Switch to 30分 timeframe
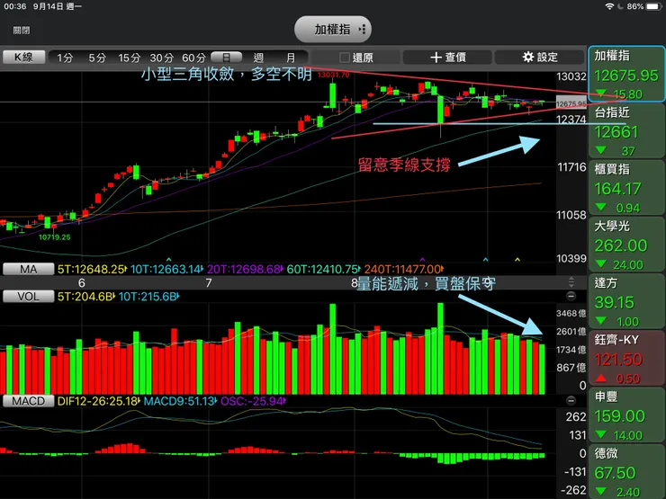Screen dimensions: 666x499 pyautogui.click(x=161, y=58)
